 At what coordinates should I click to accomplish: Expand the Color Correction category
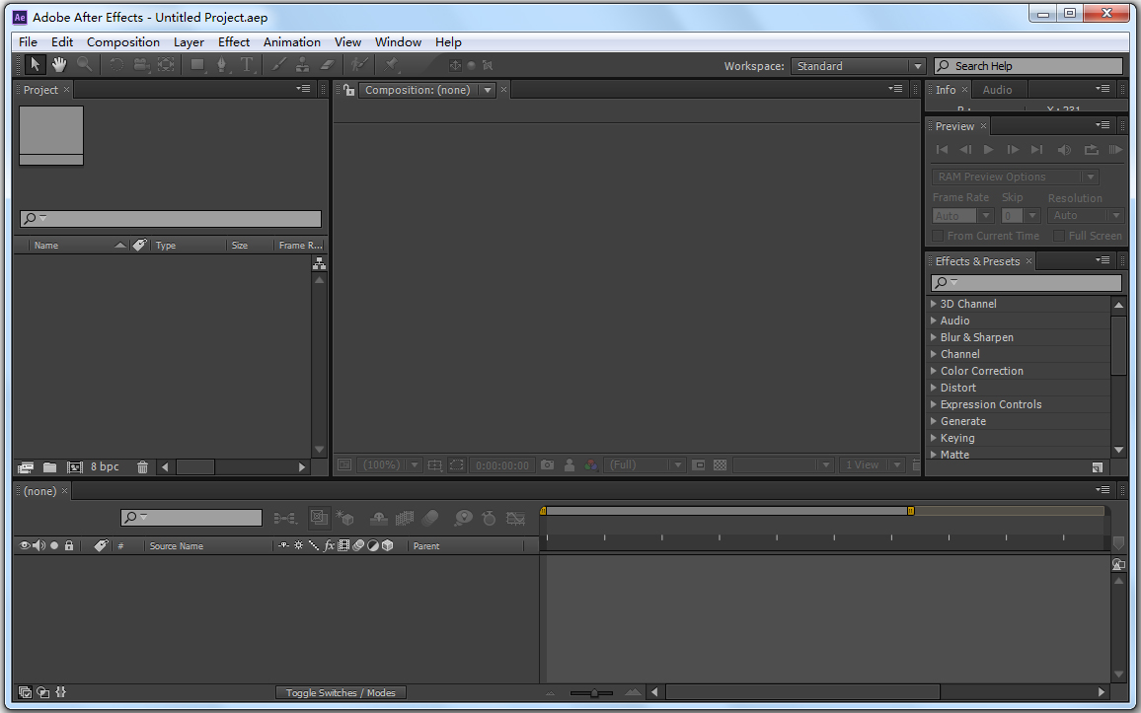[x=934, y=371]
